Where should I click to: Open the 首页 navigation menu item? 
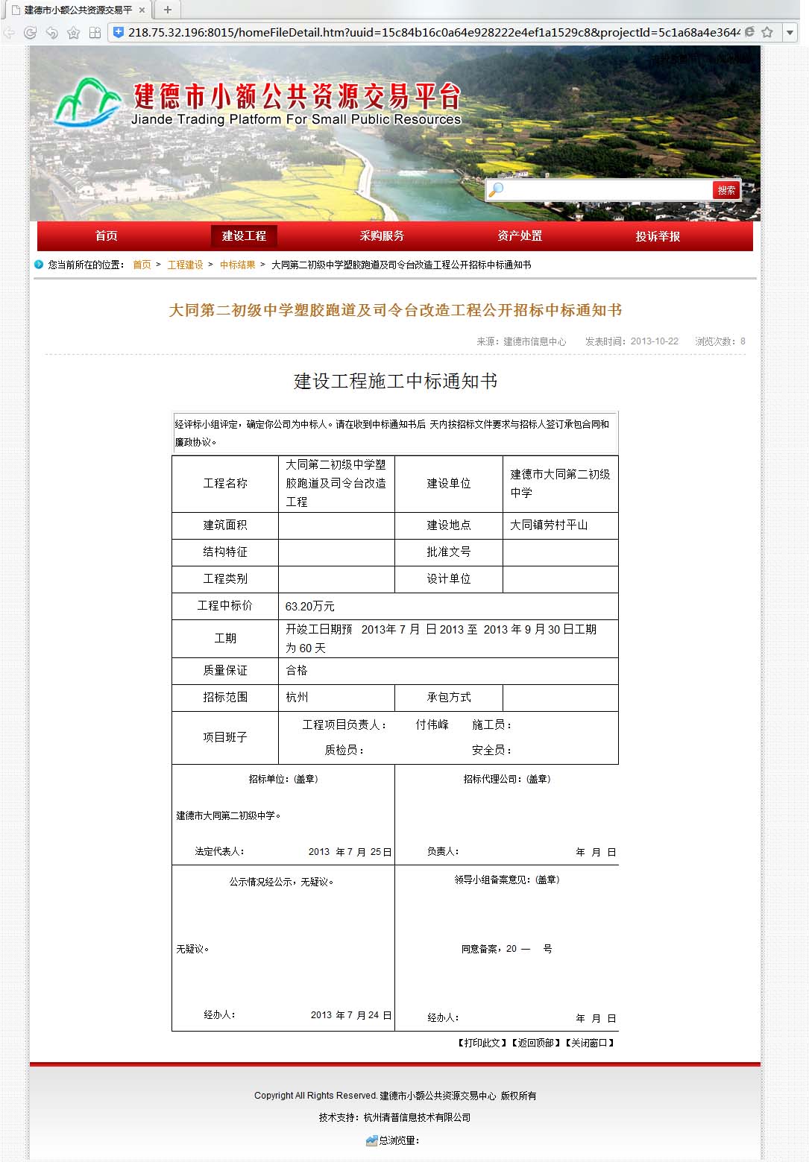(106, 236)
